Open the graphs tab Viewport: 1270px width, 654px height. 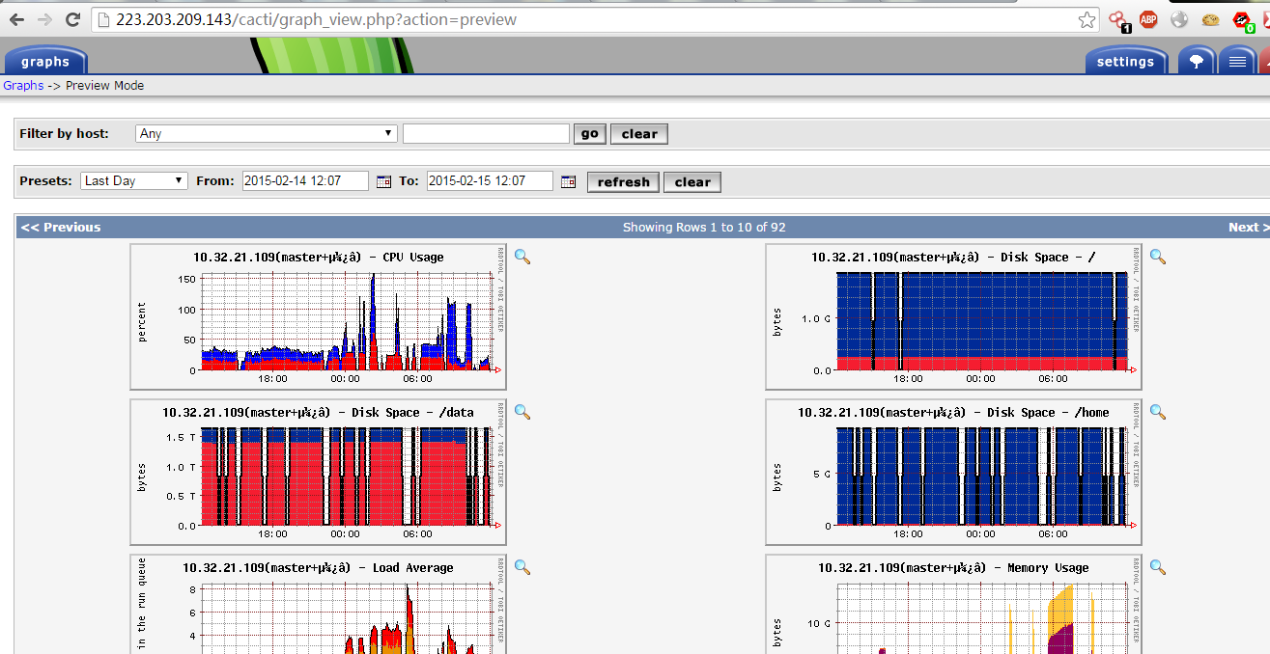coord(45,62)
